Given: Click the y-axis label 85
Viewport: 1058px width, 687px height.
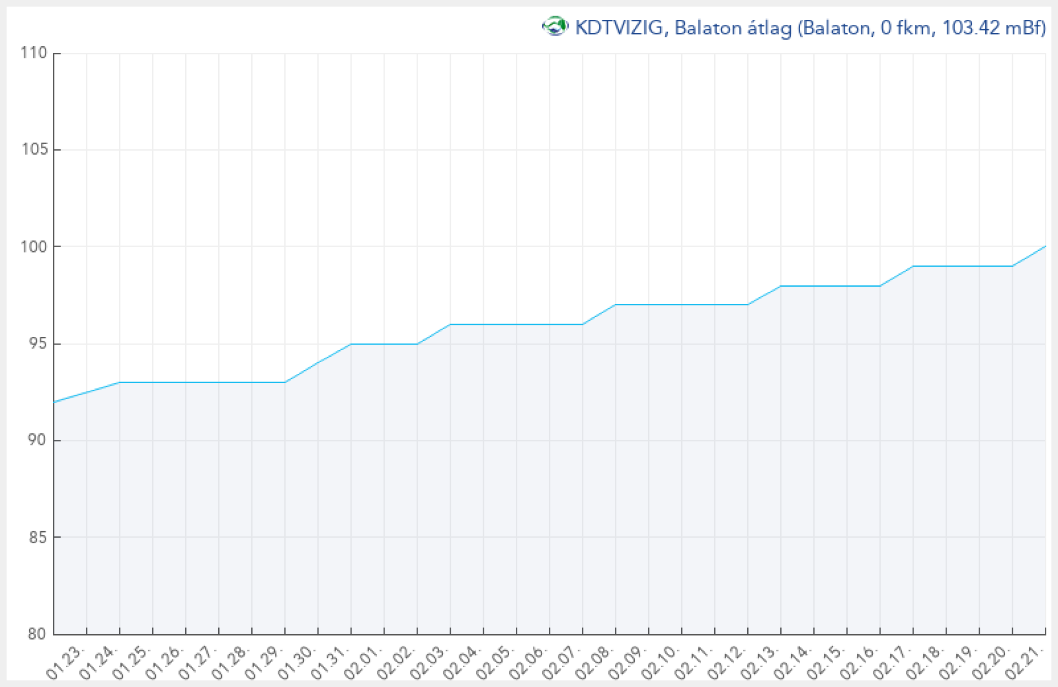Looking at the screenshot, I should (38, 537).
